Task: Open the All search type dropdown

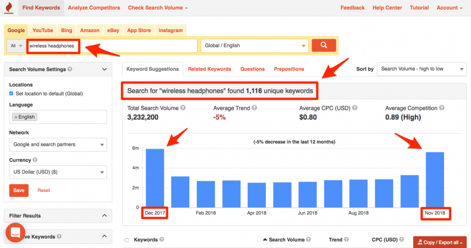Action: (16, 46)
